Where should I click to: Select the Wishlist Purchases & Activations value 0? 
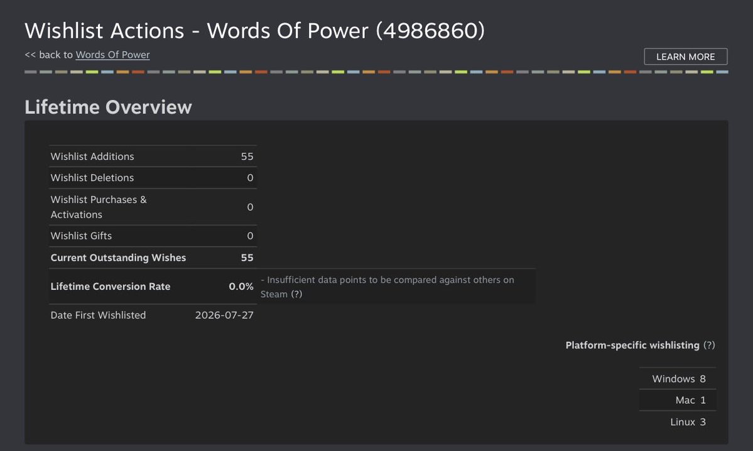pyautogui.click(x=250, y=207)
